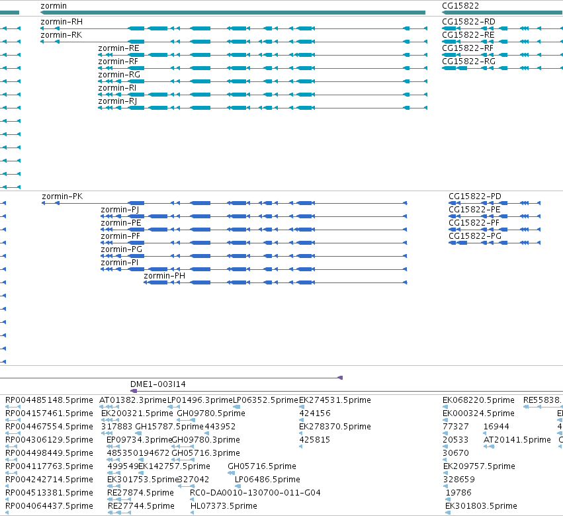
Task: Click cDNA EK301803.5prime
Action: pyautogui.click(x=481, y=506)
